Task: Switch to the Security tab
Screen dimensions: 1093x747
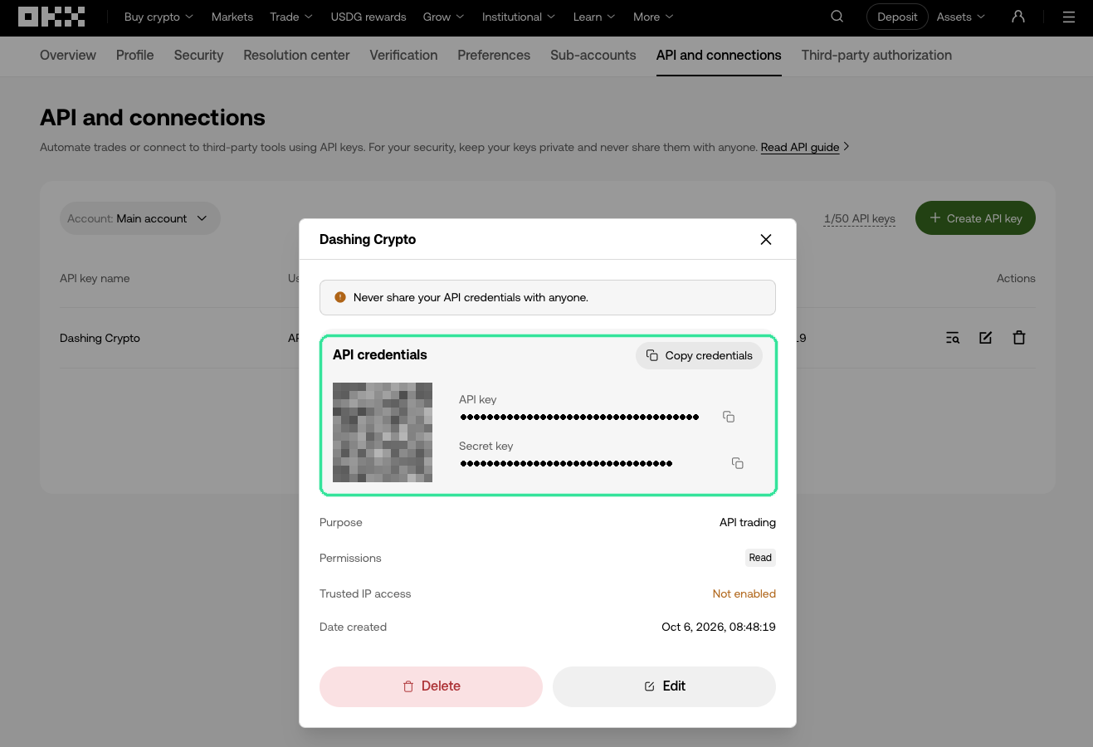Action: click(198, 55)
